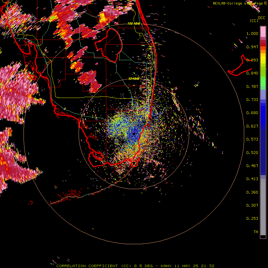
Task: Select the 0.733 scale value
Action: tap(252, 100)
